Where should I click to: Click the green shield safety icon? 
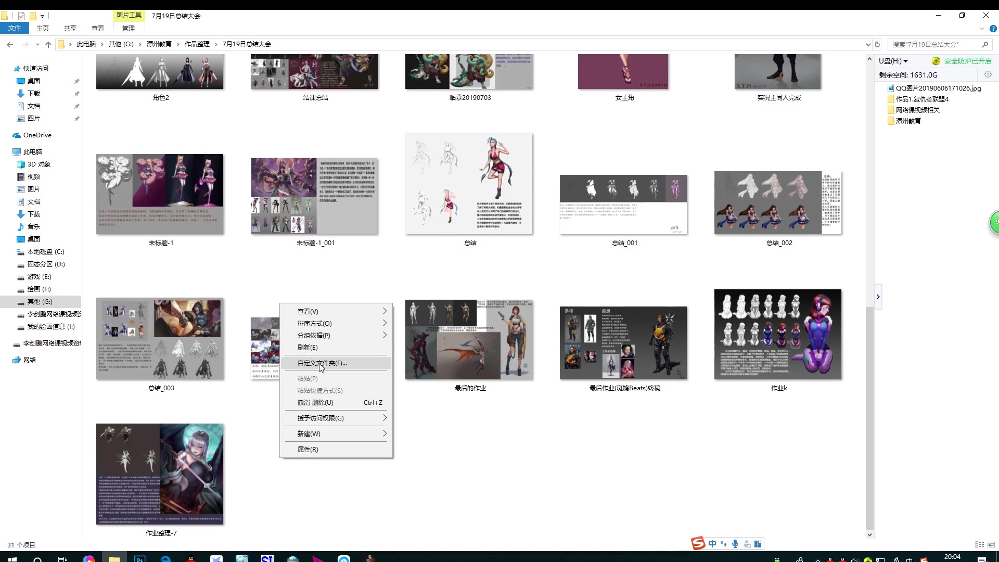tap(936, 61)
